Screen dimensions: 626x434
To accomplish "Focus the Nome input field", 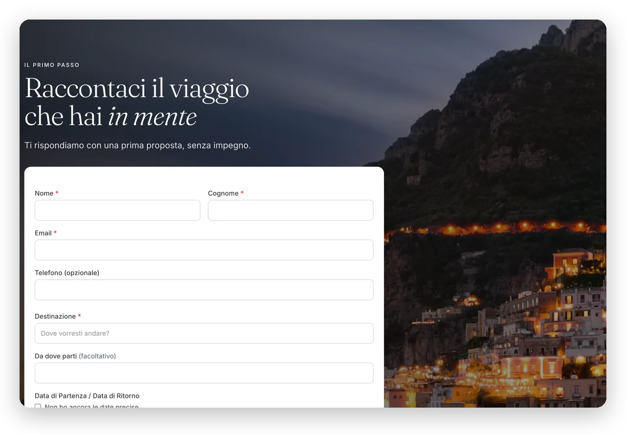I will click(117, 210).
